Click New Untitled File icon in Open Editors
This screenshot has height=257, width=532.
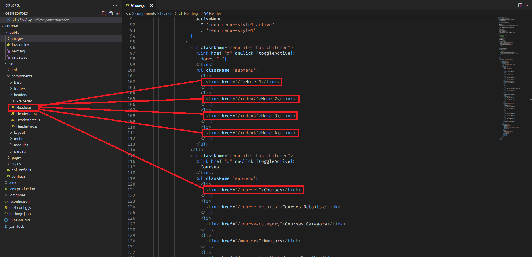[104, 13]
